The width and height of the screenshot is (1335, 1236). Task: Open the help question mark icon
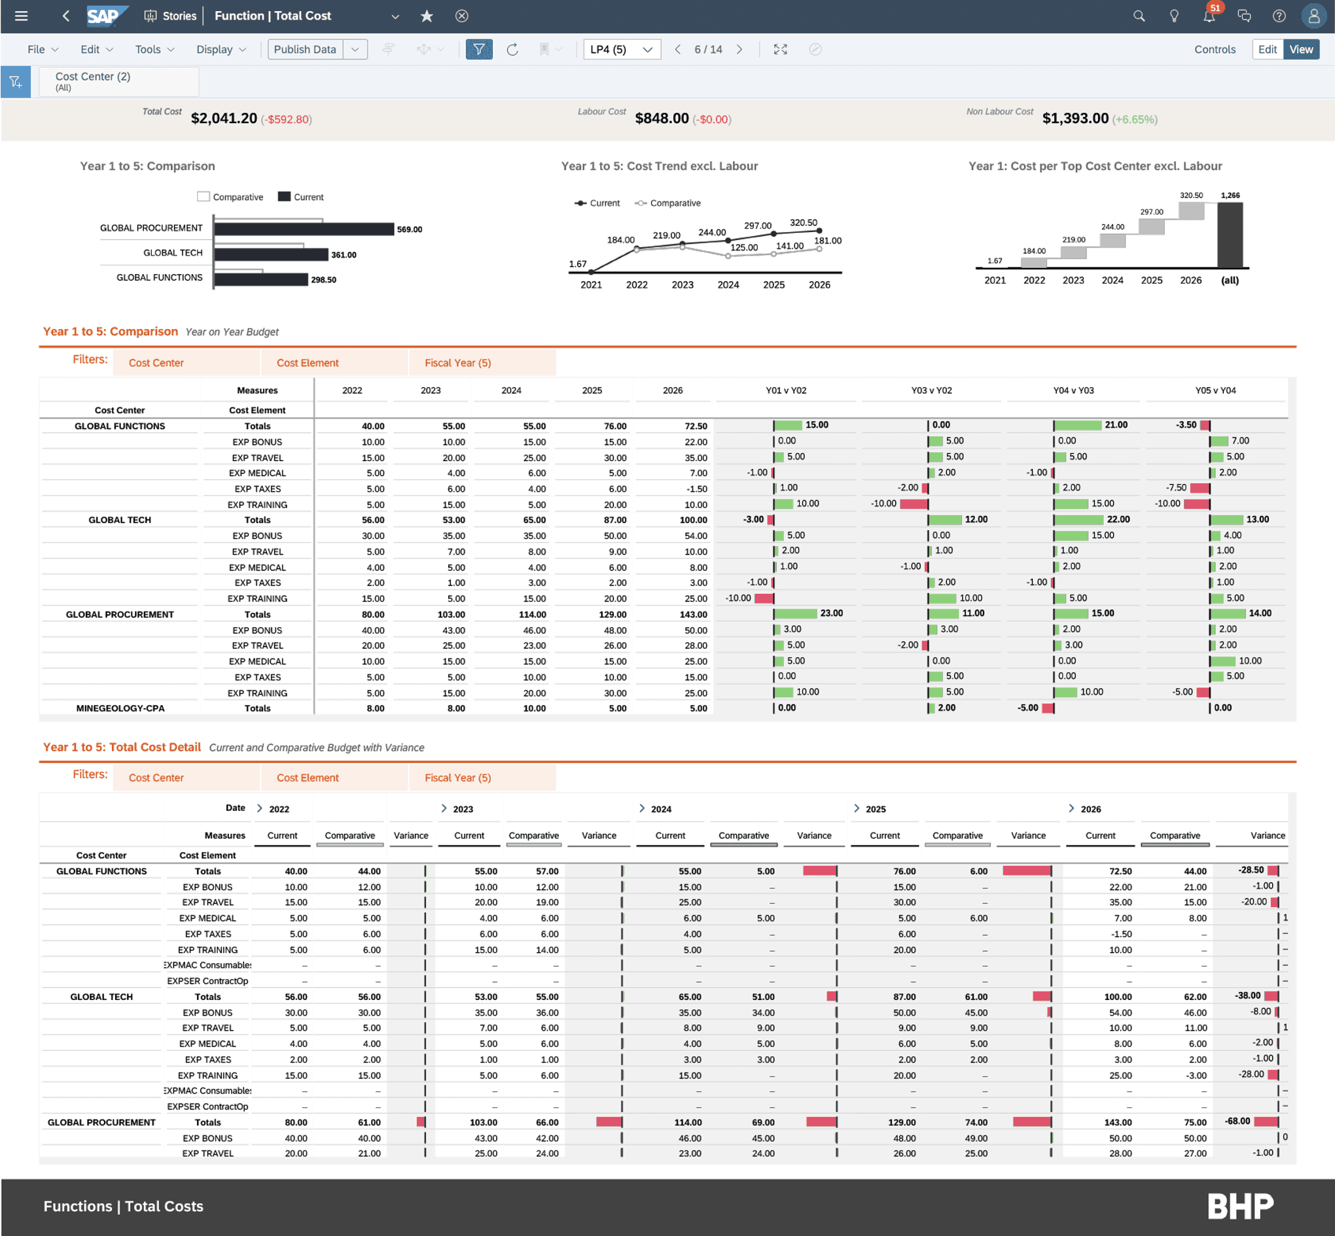pyautogui.click(x=1279, y=16)
